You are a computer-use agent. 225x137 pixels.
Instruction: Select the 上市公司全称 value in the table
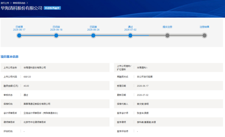[35, 68]
